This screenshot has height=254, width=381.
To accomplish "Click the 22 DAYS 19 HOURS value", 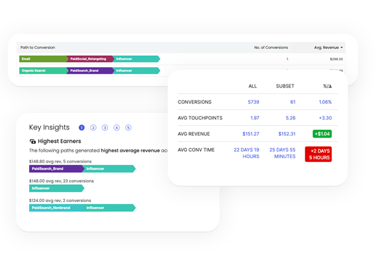I will tap(246, 153).
